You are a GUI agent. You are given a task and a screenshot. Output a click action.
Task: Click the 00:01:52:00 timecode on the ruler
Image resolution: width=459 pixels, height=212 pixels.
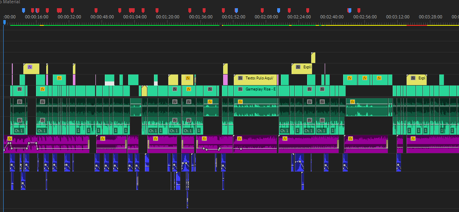click(234, 17)
